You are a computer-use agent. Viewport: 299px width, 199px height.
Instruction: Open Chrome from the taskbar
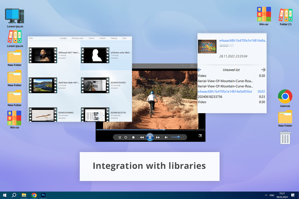(34, 195)
